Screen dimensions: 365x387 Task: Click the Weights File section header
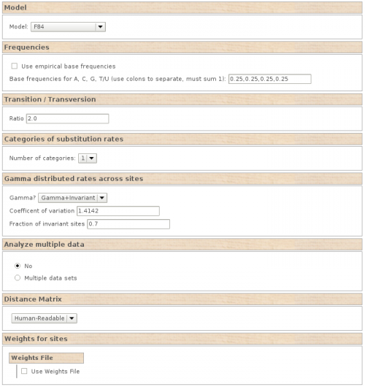click(x=47, y=358)
